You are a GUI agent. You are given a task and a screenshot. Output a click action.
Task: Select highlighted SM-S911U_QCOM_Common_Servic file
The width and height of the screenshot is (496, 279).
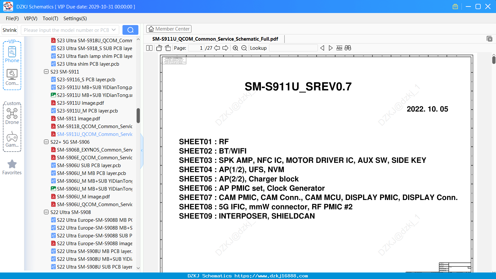92,134
